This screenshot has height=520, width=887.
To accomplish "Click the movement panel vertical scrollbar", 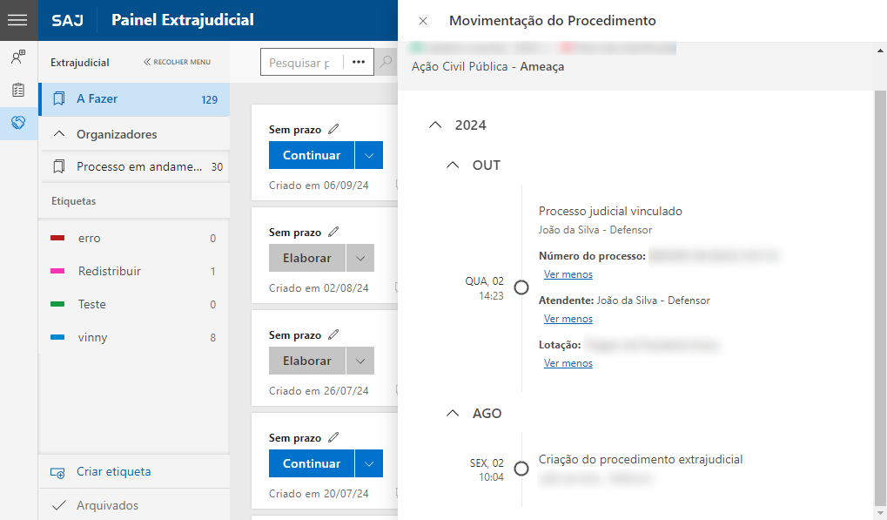I will (880, 296).
